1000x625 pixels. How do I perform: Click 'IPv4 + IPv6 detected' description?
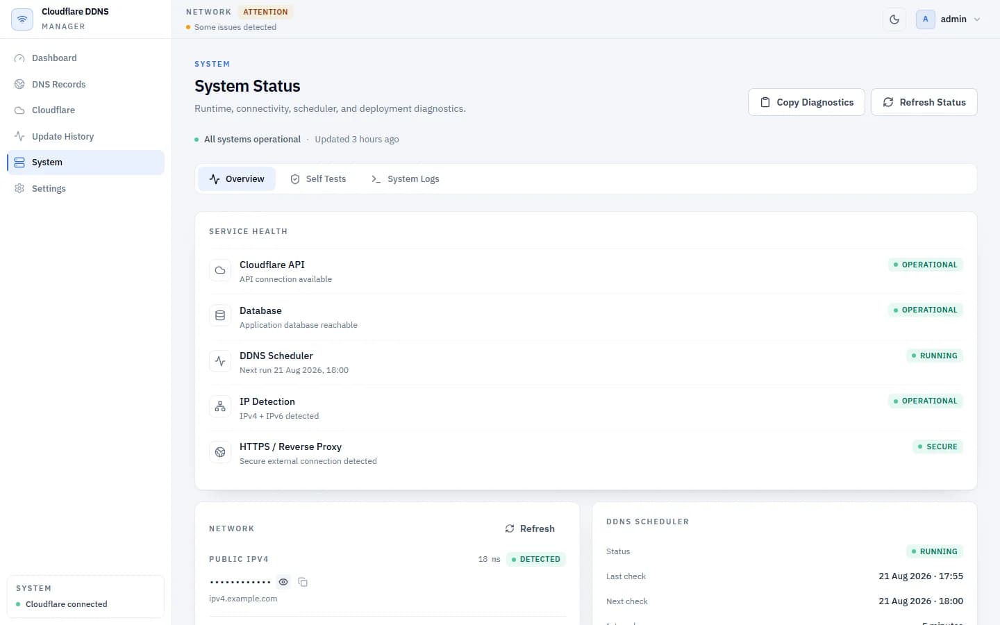279,416
